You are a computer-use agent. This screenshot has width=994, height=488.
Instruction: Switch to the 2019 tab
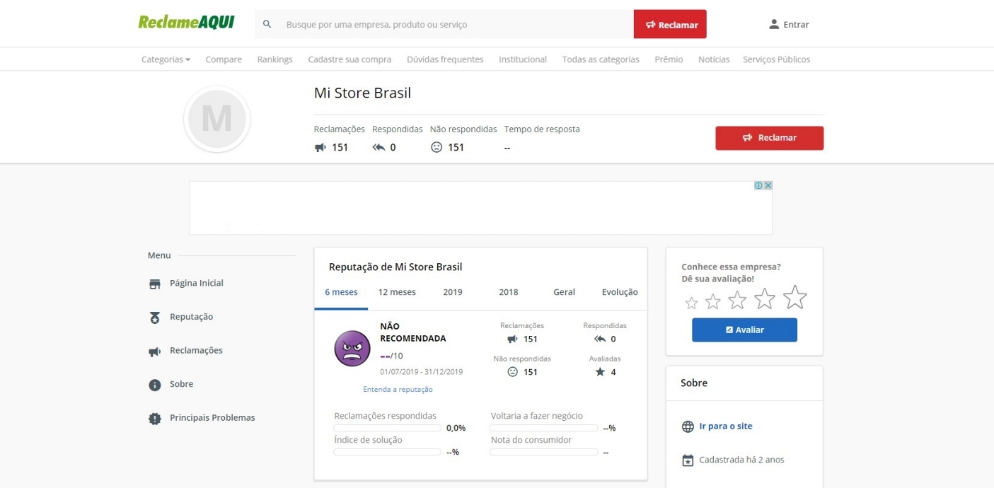pyautogui.click(x=453, y=292)
